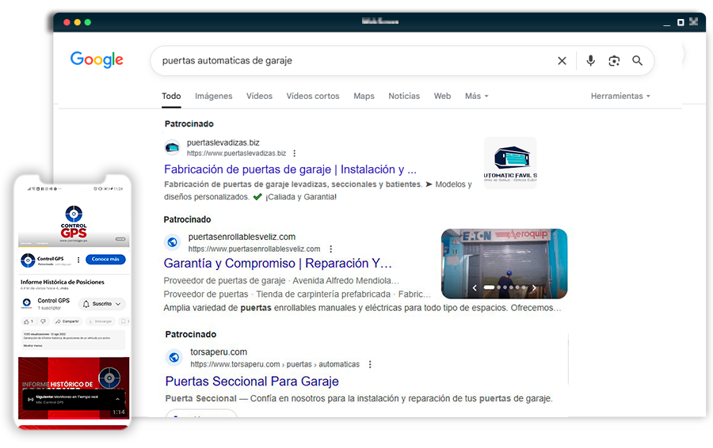Switch to the Imágenes tab
Screen dimensions: 713x448
pos(214,97)
